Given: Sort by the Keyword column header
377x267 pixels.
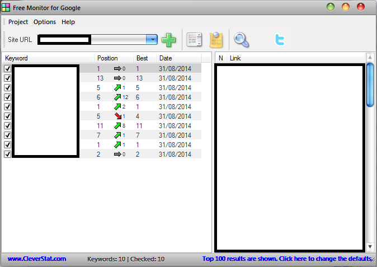Looking at the screenshot, I should (48, 58).
